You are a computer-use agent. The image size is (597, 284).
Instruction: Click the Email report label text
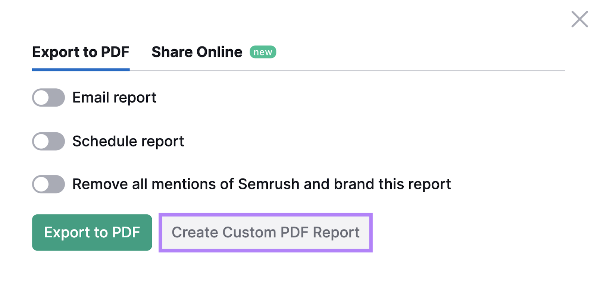(x=114, y=98)
